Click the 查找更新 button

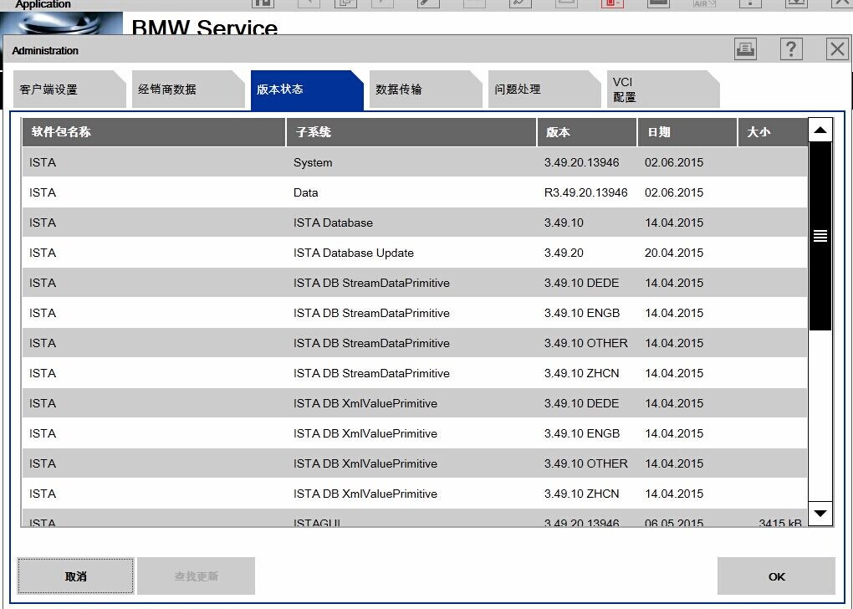coord(196,576)
